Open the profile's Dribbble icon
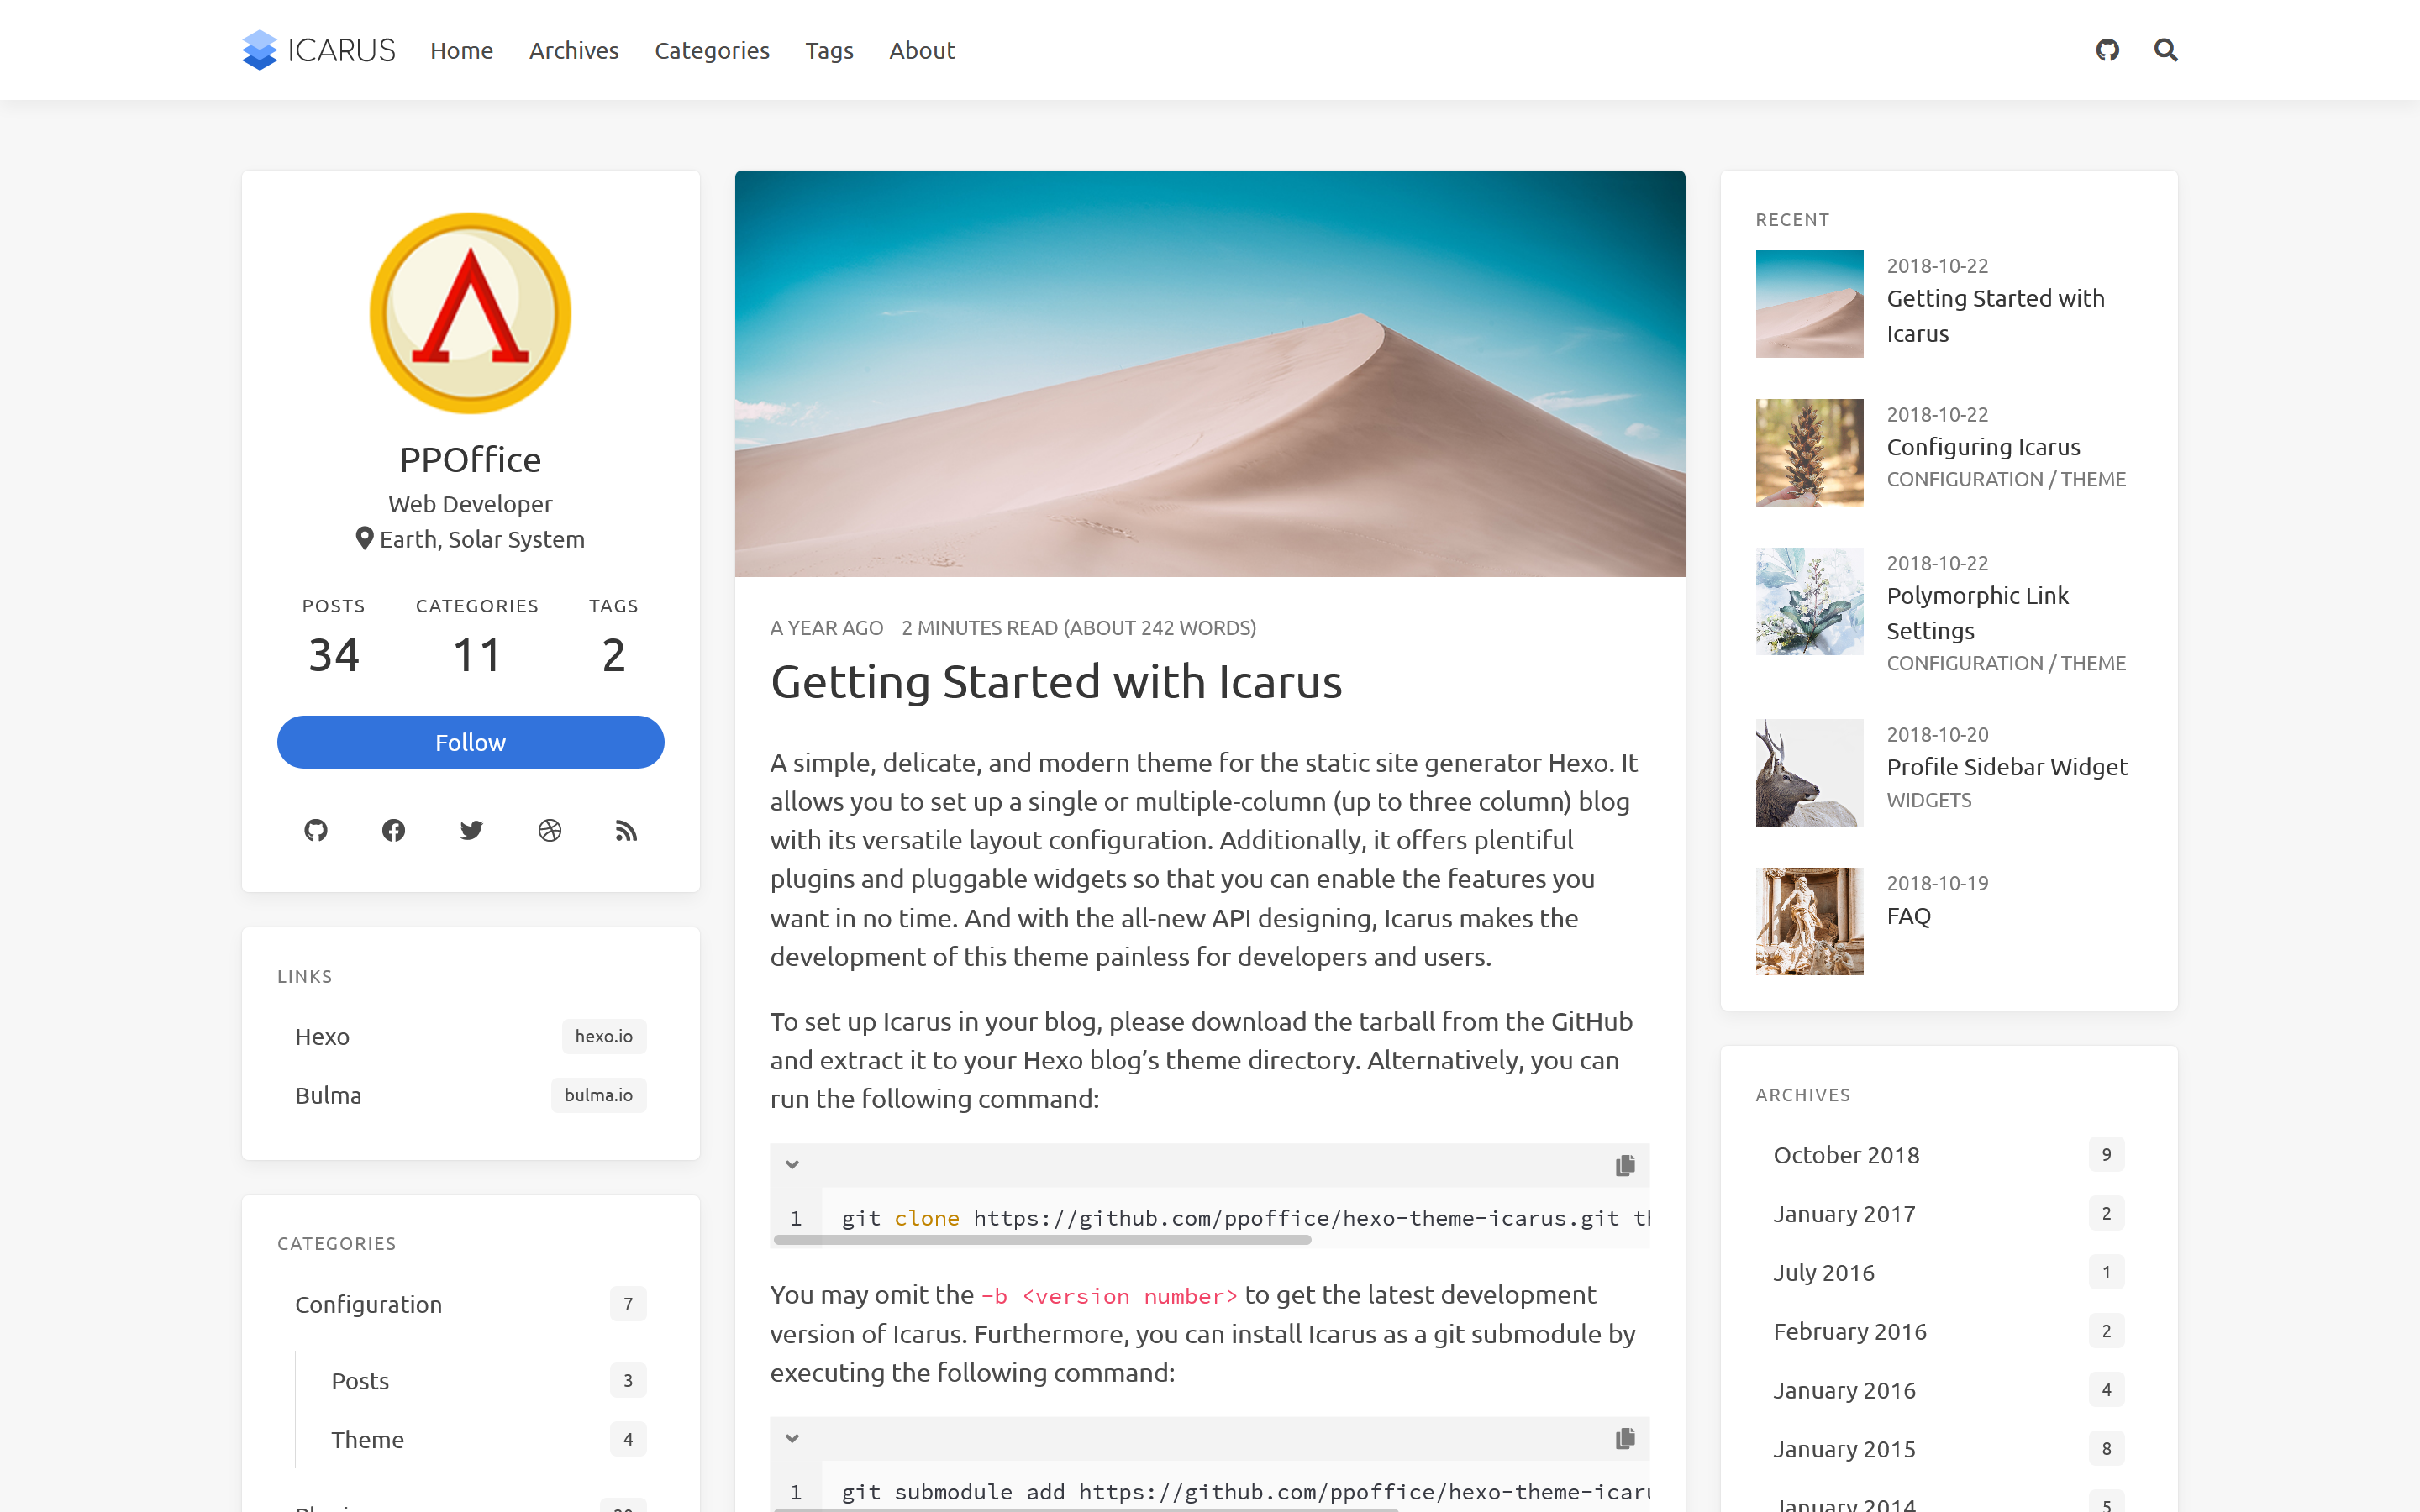2420x1512 pixels. (x=549, y=830)
